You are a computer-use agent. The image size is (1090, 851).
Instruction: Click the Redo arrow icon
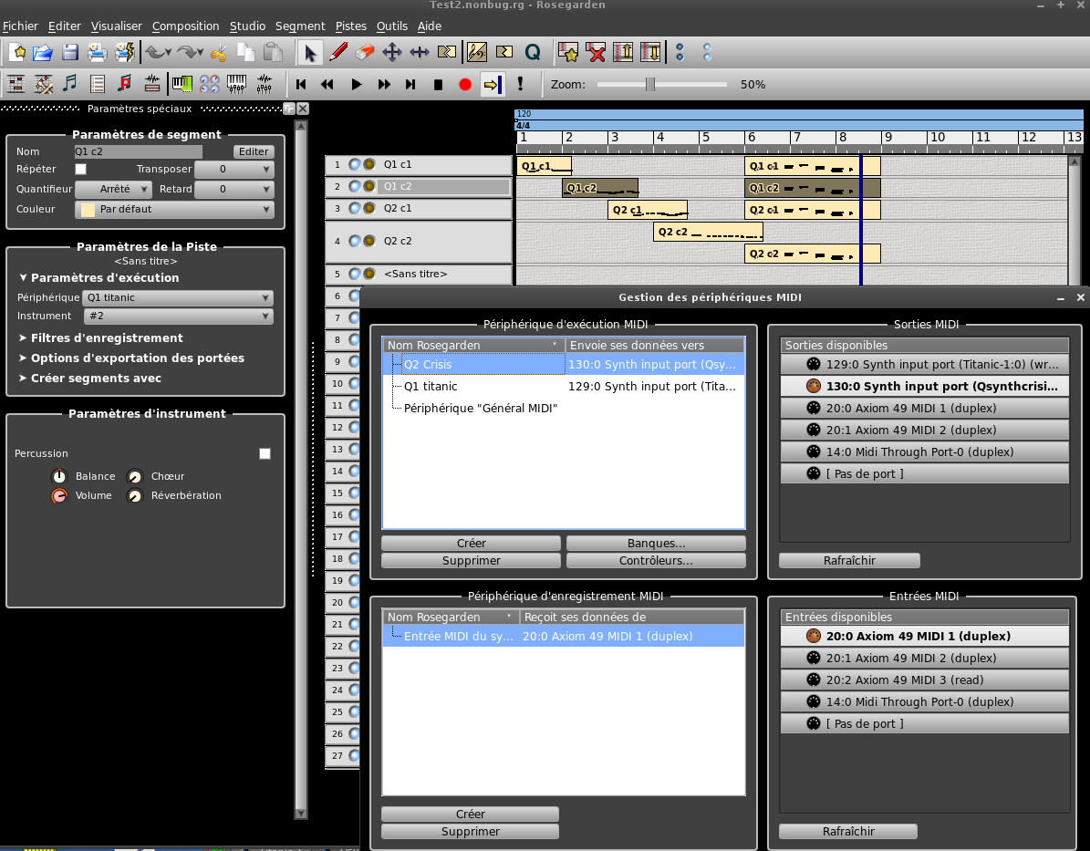point(189,53)
